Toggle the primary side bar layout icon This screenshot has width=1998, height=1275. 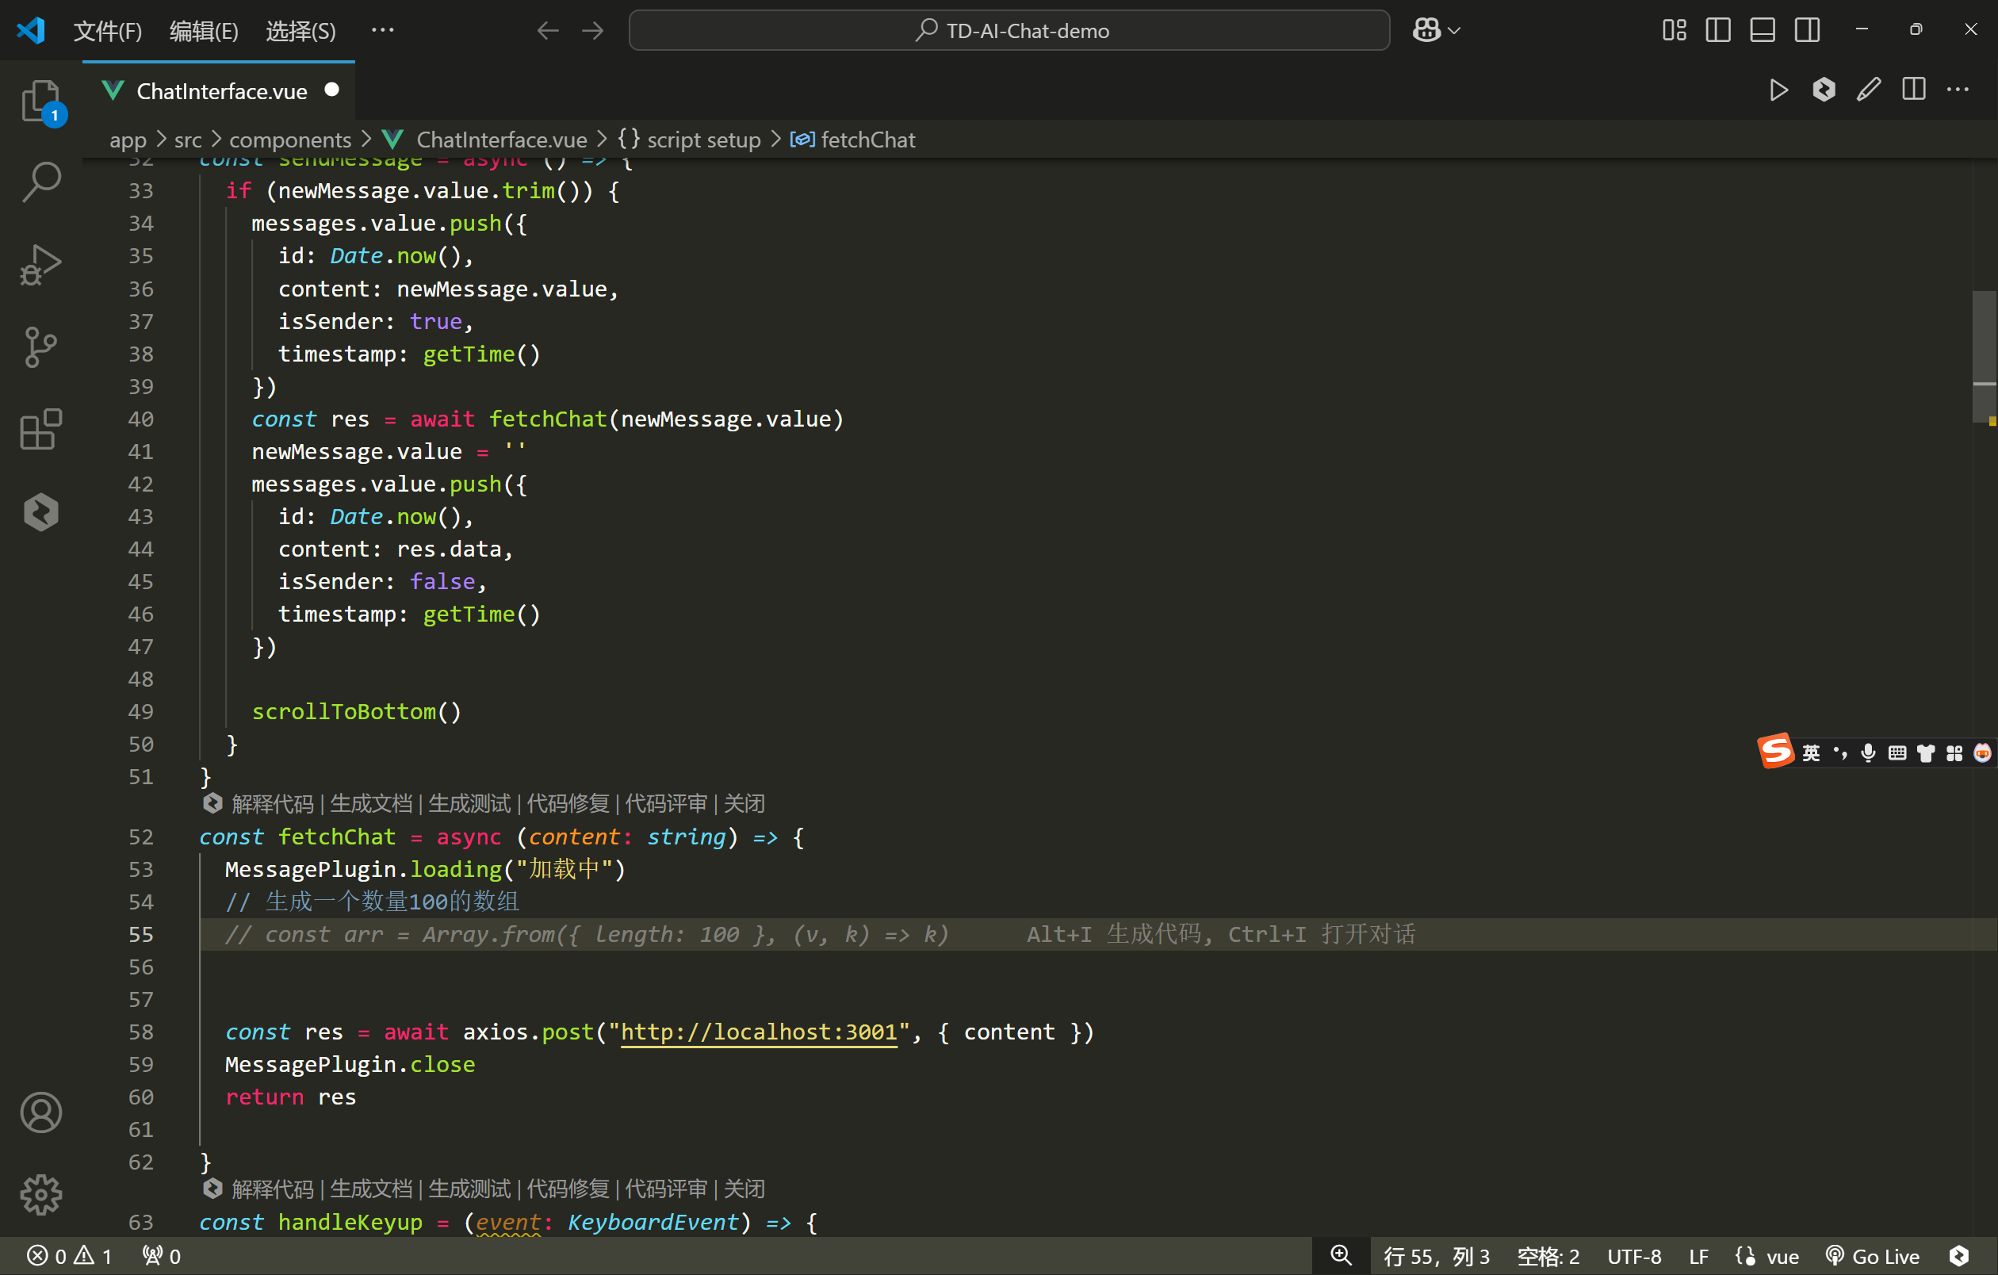point(1717,31)
